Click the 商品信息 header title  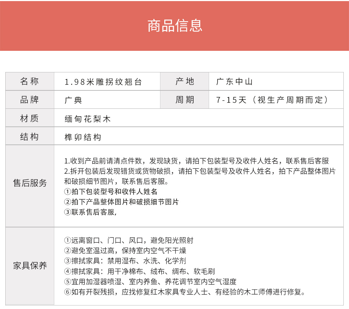174,26
